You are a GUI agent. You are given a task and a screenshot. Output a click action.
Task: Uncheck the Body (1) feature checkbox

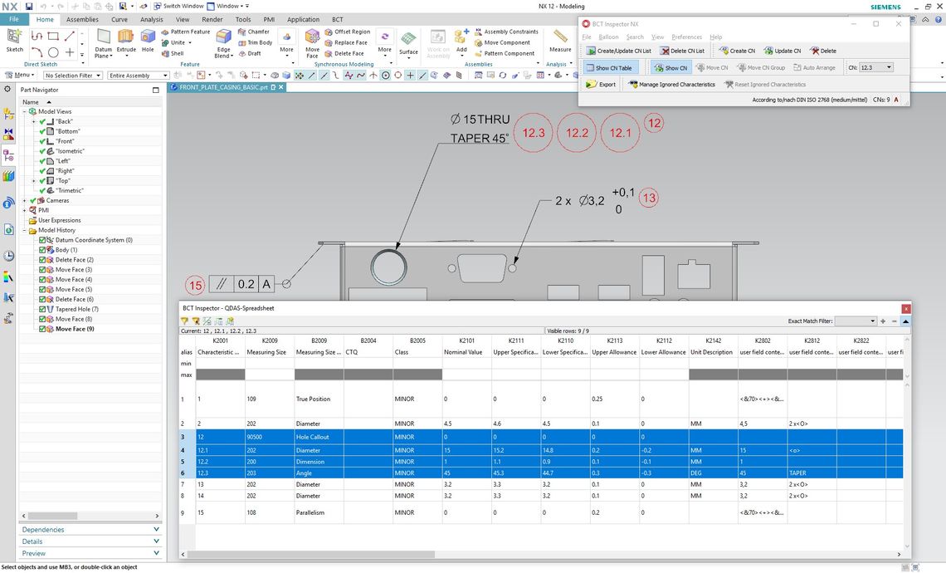42,250
